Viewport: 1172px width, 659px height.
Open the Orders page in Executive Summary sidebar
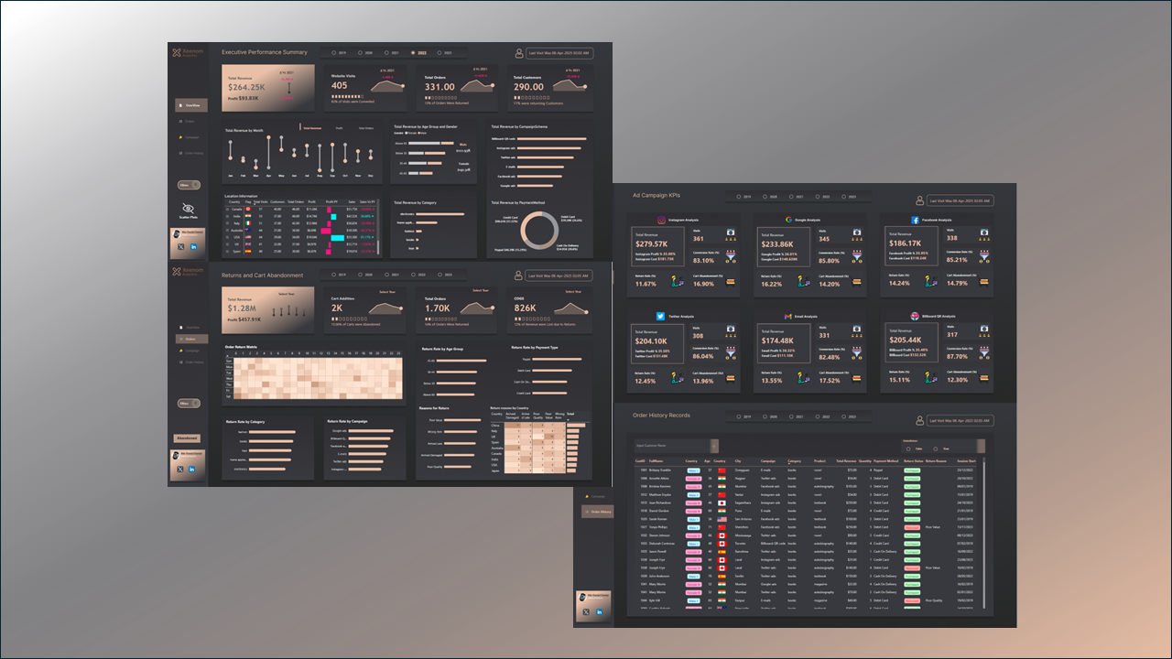[189, 121]
